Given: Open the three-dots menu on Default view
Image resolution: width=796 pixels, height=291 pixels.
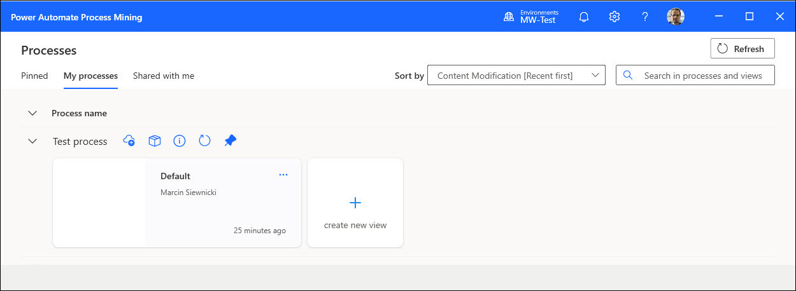Looking at the screenshot, I should pos(283,175).
